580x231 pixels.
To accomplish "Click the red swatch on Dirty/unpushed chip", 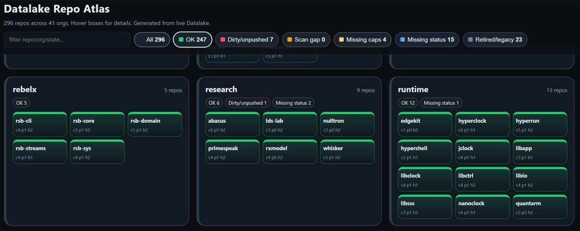I will pos(223,40).
